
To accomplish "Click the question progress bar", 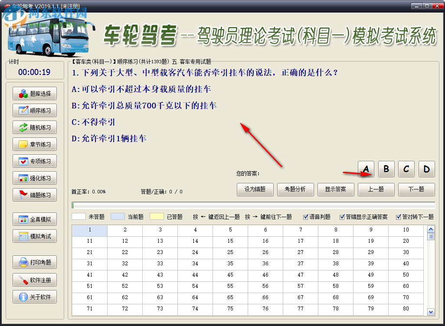I will coord(253,205).
